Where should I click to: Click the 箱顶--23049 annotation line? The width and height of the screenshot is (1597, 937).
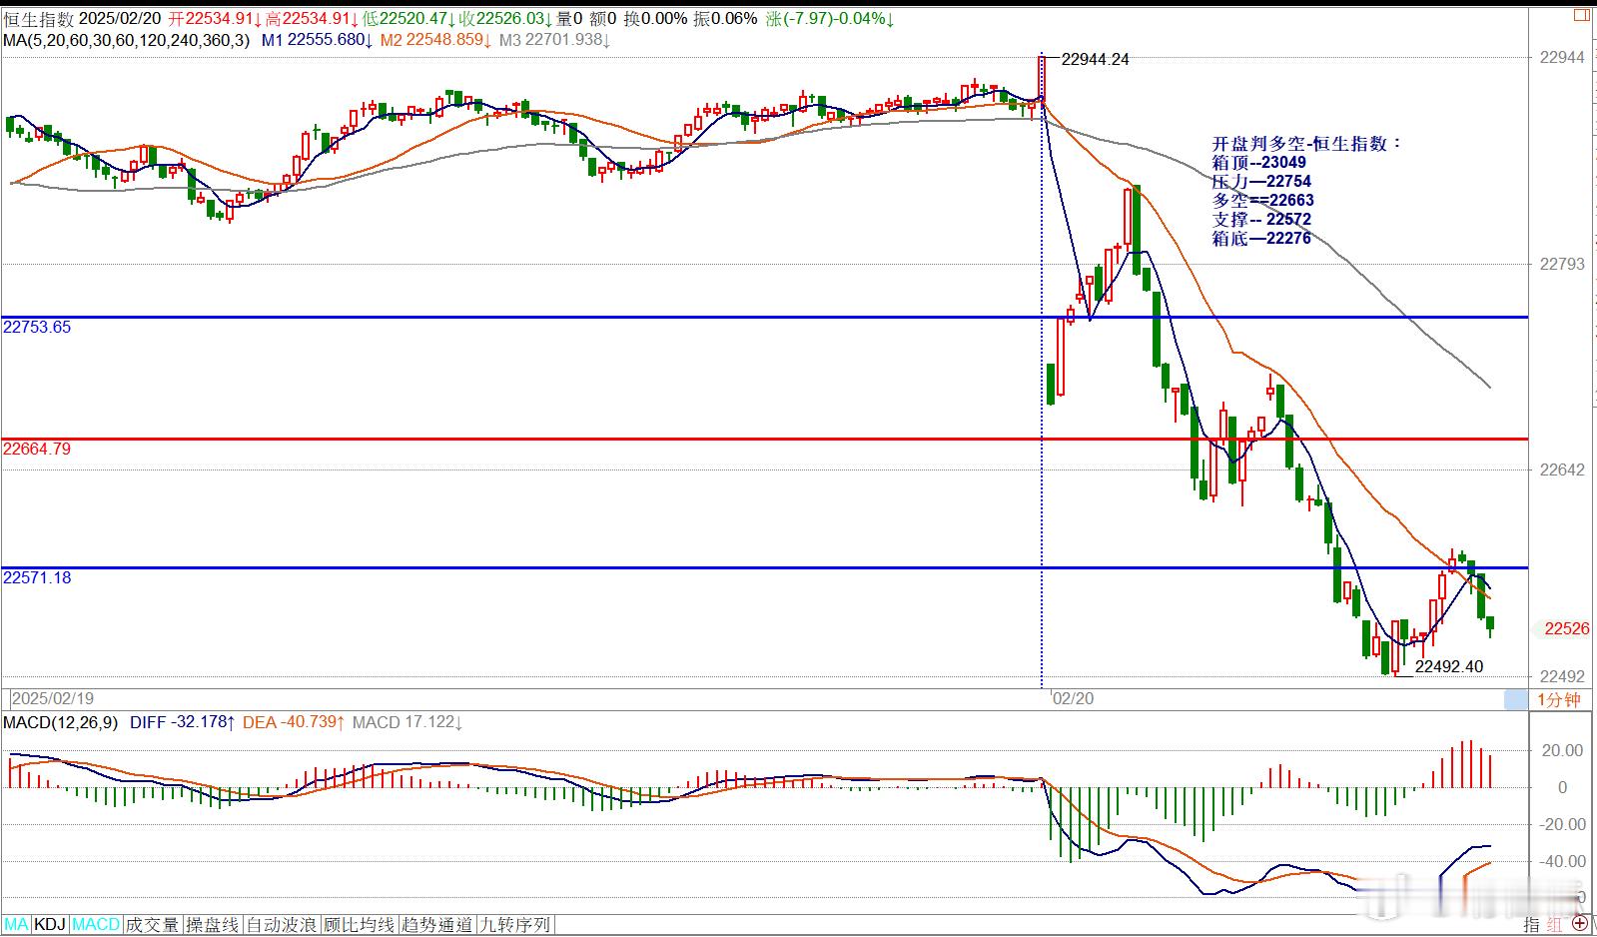click(1258, 162)
